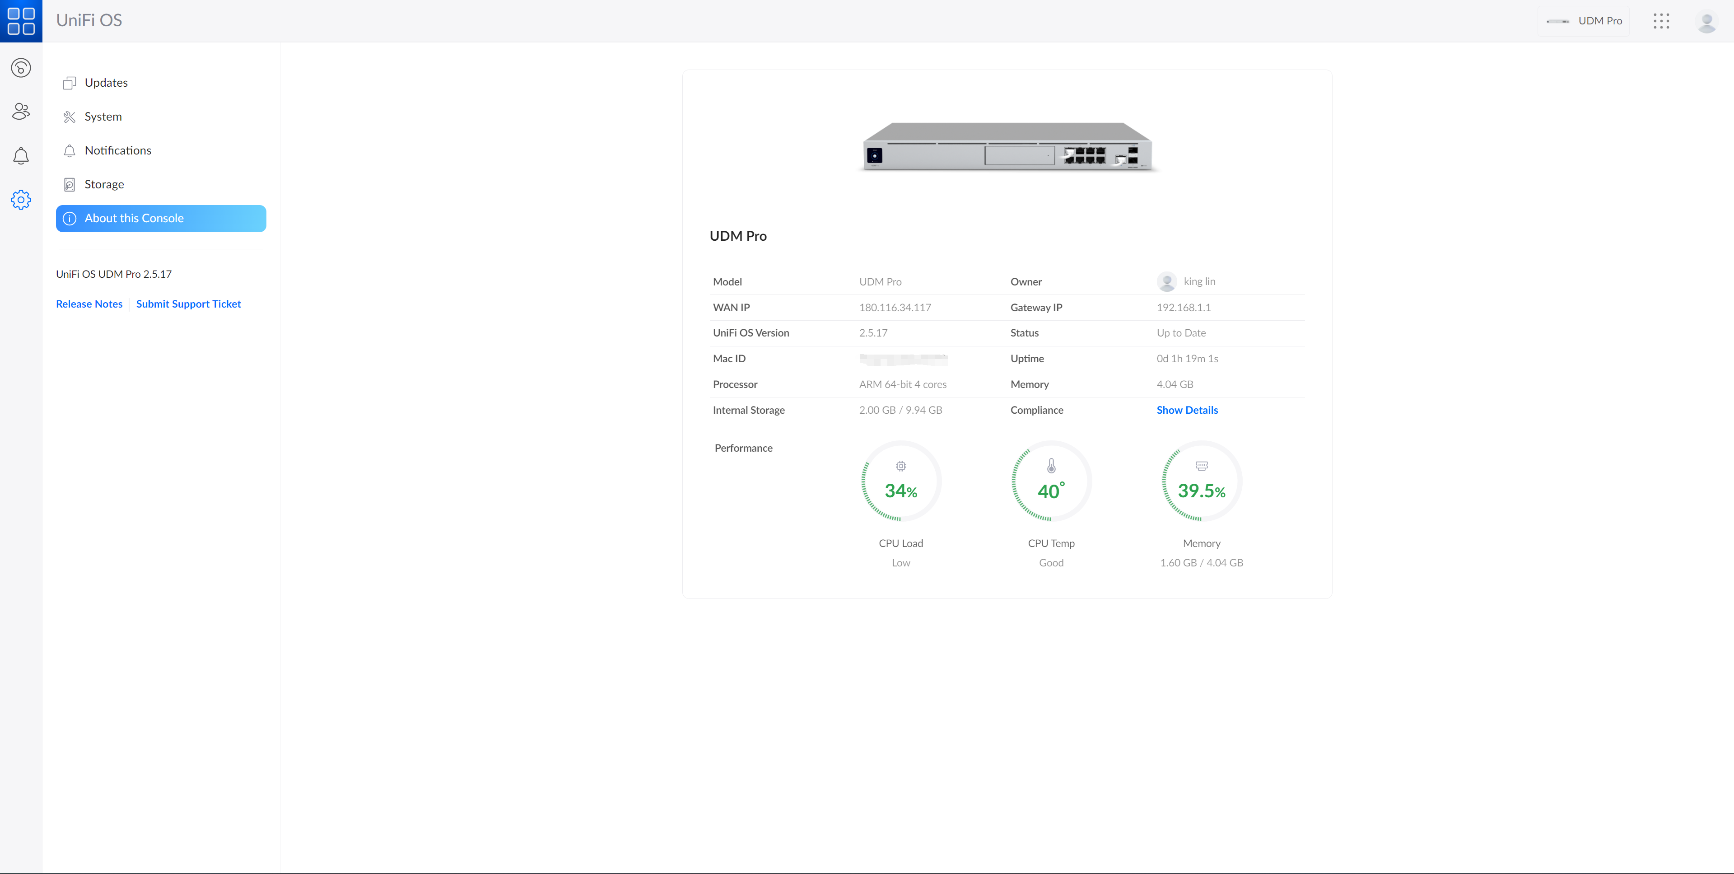This screenshot has width=1734, height=874.
Task: Click the UniFi OS UDM Pro 2.5.17 version text
Action: pyautogui.click(x=114, y=274)
